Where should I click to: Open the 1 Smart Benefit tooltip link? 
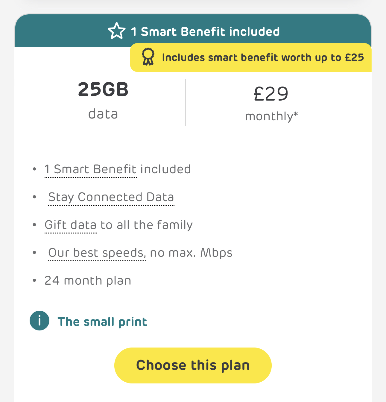coord(90,169)
